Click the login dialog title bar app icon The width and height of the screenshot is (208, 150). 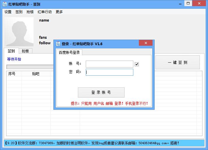(58, 44)
